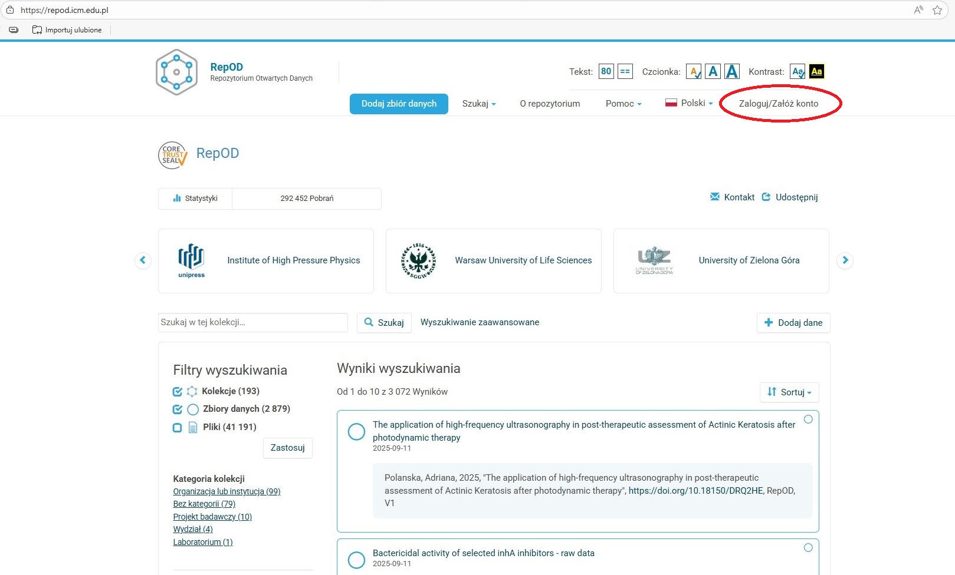The image size is (955, 575).
Task: Set text width to 80
Action: tap(606, 72)
